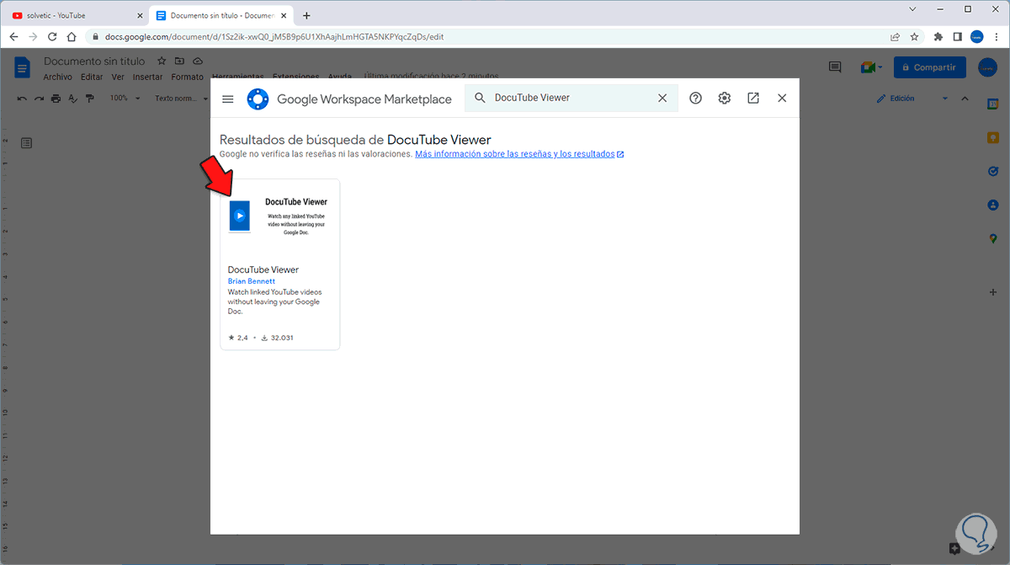Run spelling and grammar check
Screen dimensions: 1010x565
pyautogui.click(x=72, y=99)
